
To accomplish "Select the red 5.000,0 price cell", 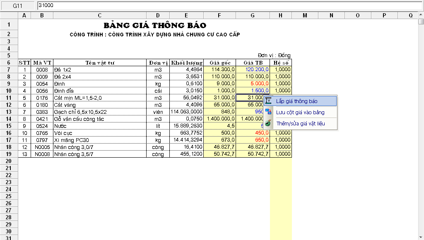I will 253,84.
